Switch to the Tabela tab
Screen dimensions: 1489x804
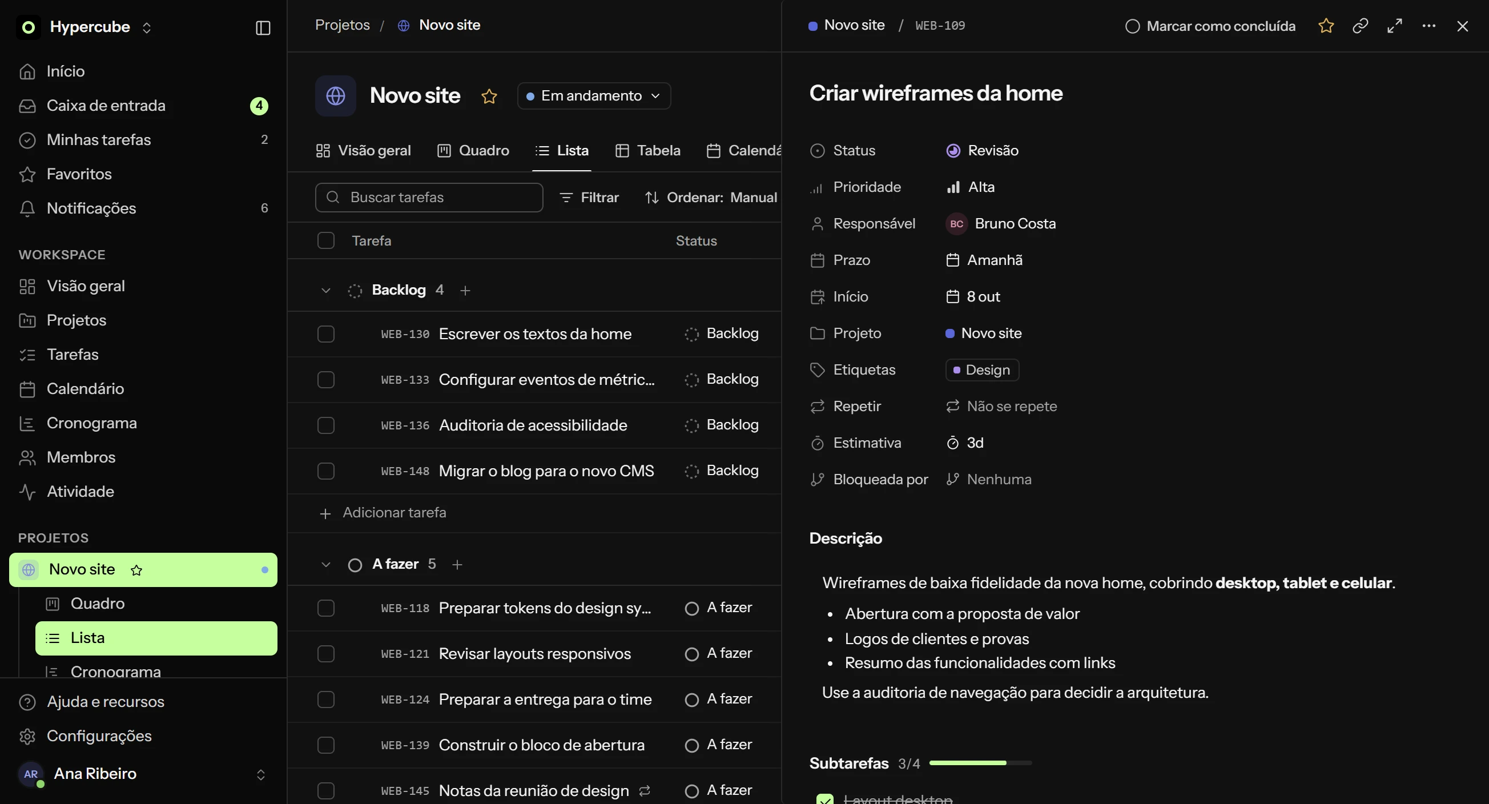[648, 151]
